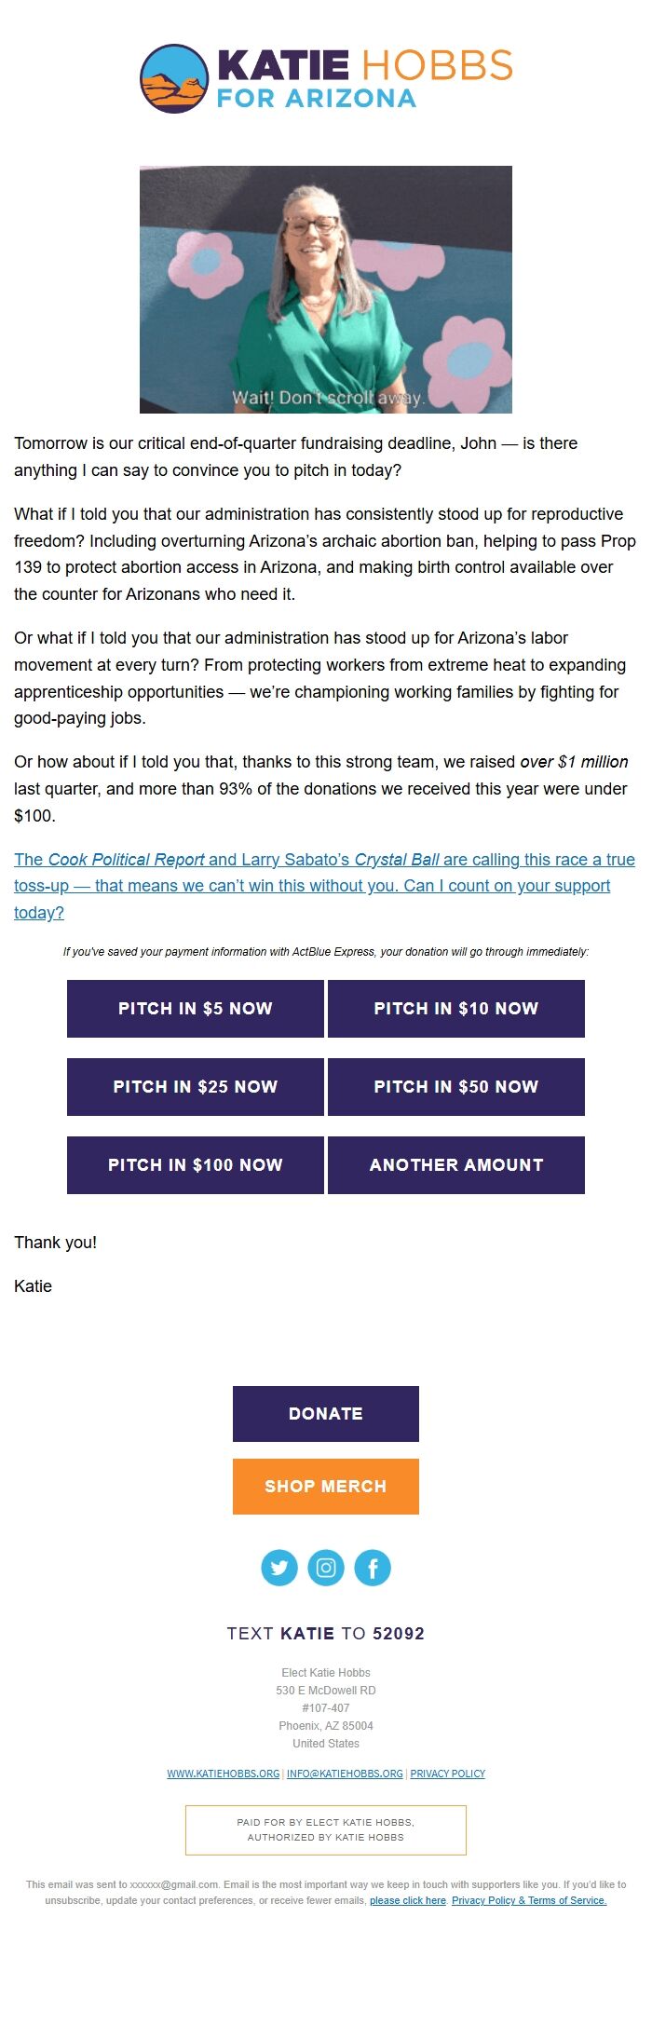
Task: Click the 'please click here' unsubscribe link
Action: point(408,1900)
